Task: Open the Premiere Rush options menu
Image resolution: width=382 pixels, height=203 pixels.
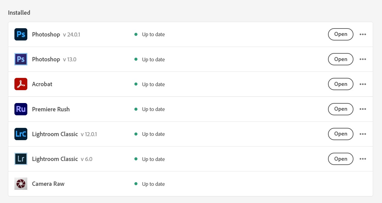Action: pyautogui.click(x=363, y=109)
